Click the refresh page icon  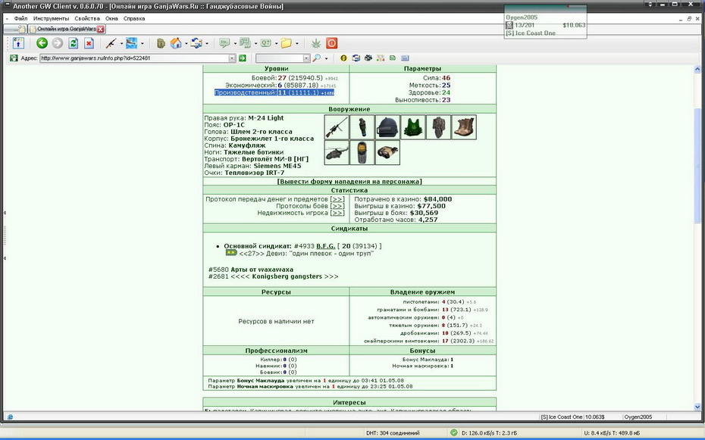74,43
